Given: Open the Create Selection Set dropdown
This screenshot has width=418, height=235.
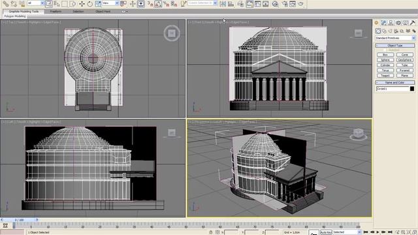Looking at the screenshot, I should (202, 3).
